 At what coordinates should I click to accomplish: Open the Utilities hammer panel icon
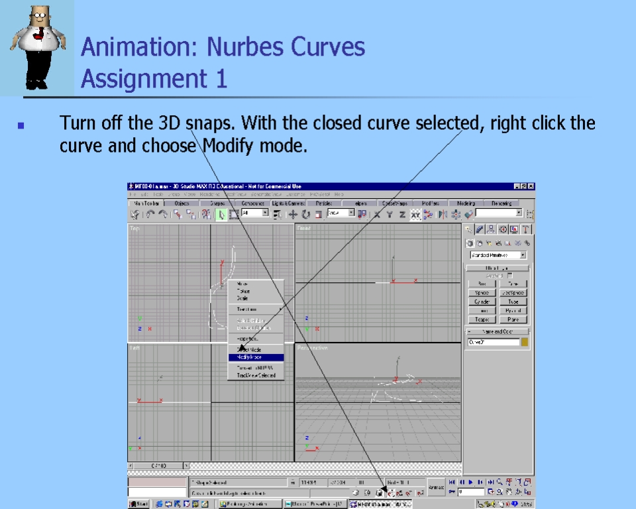coord(526,229)
